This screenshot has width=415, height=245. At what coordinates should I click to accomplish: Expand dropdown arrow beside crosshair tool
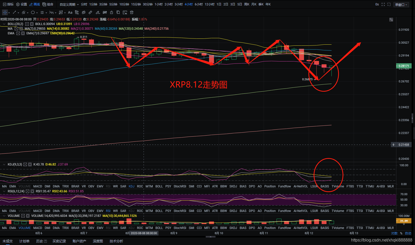(x=9, y=13)
